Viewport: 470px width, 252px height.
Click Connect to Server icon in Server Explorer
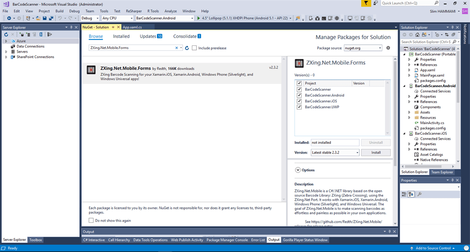tap(28, 34)
